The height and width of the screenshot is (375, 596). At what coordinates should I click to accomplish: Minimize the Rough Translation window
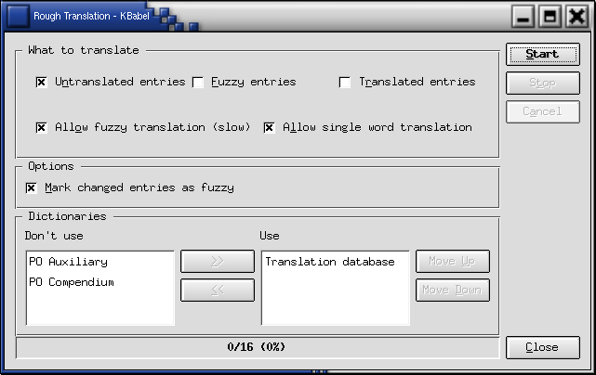coord(523,17)
